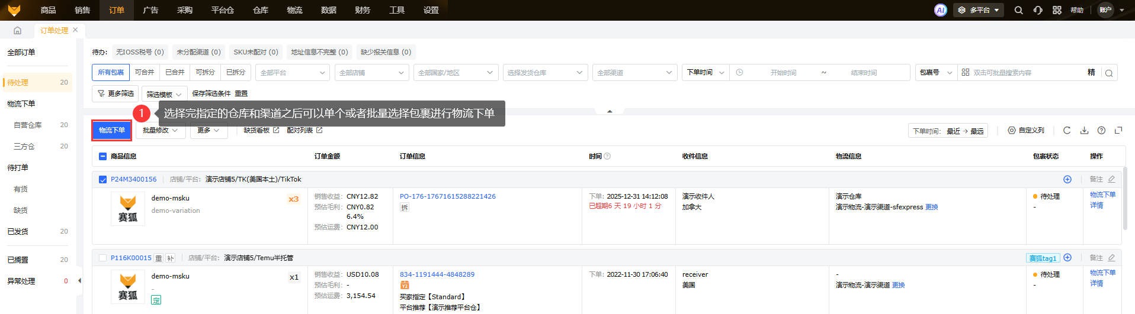Open 更多筛选 filters button
This screenshot has width=1135, height=314.
pos(116,93)
